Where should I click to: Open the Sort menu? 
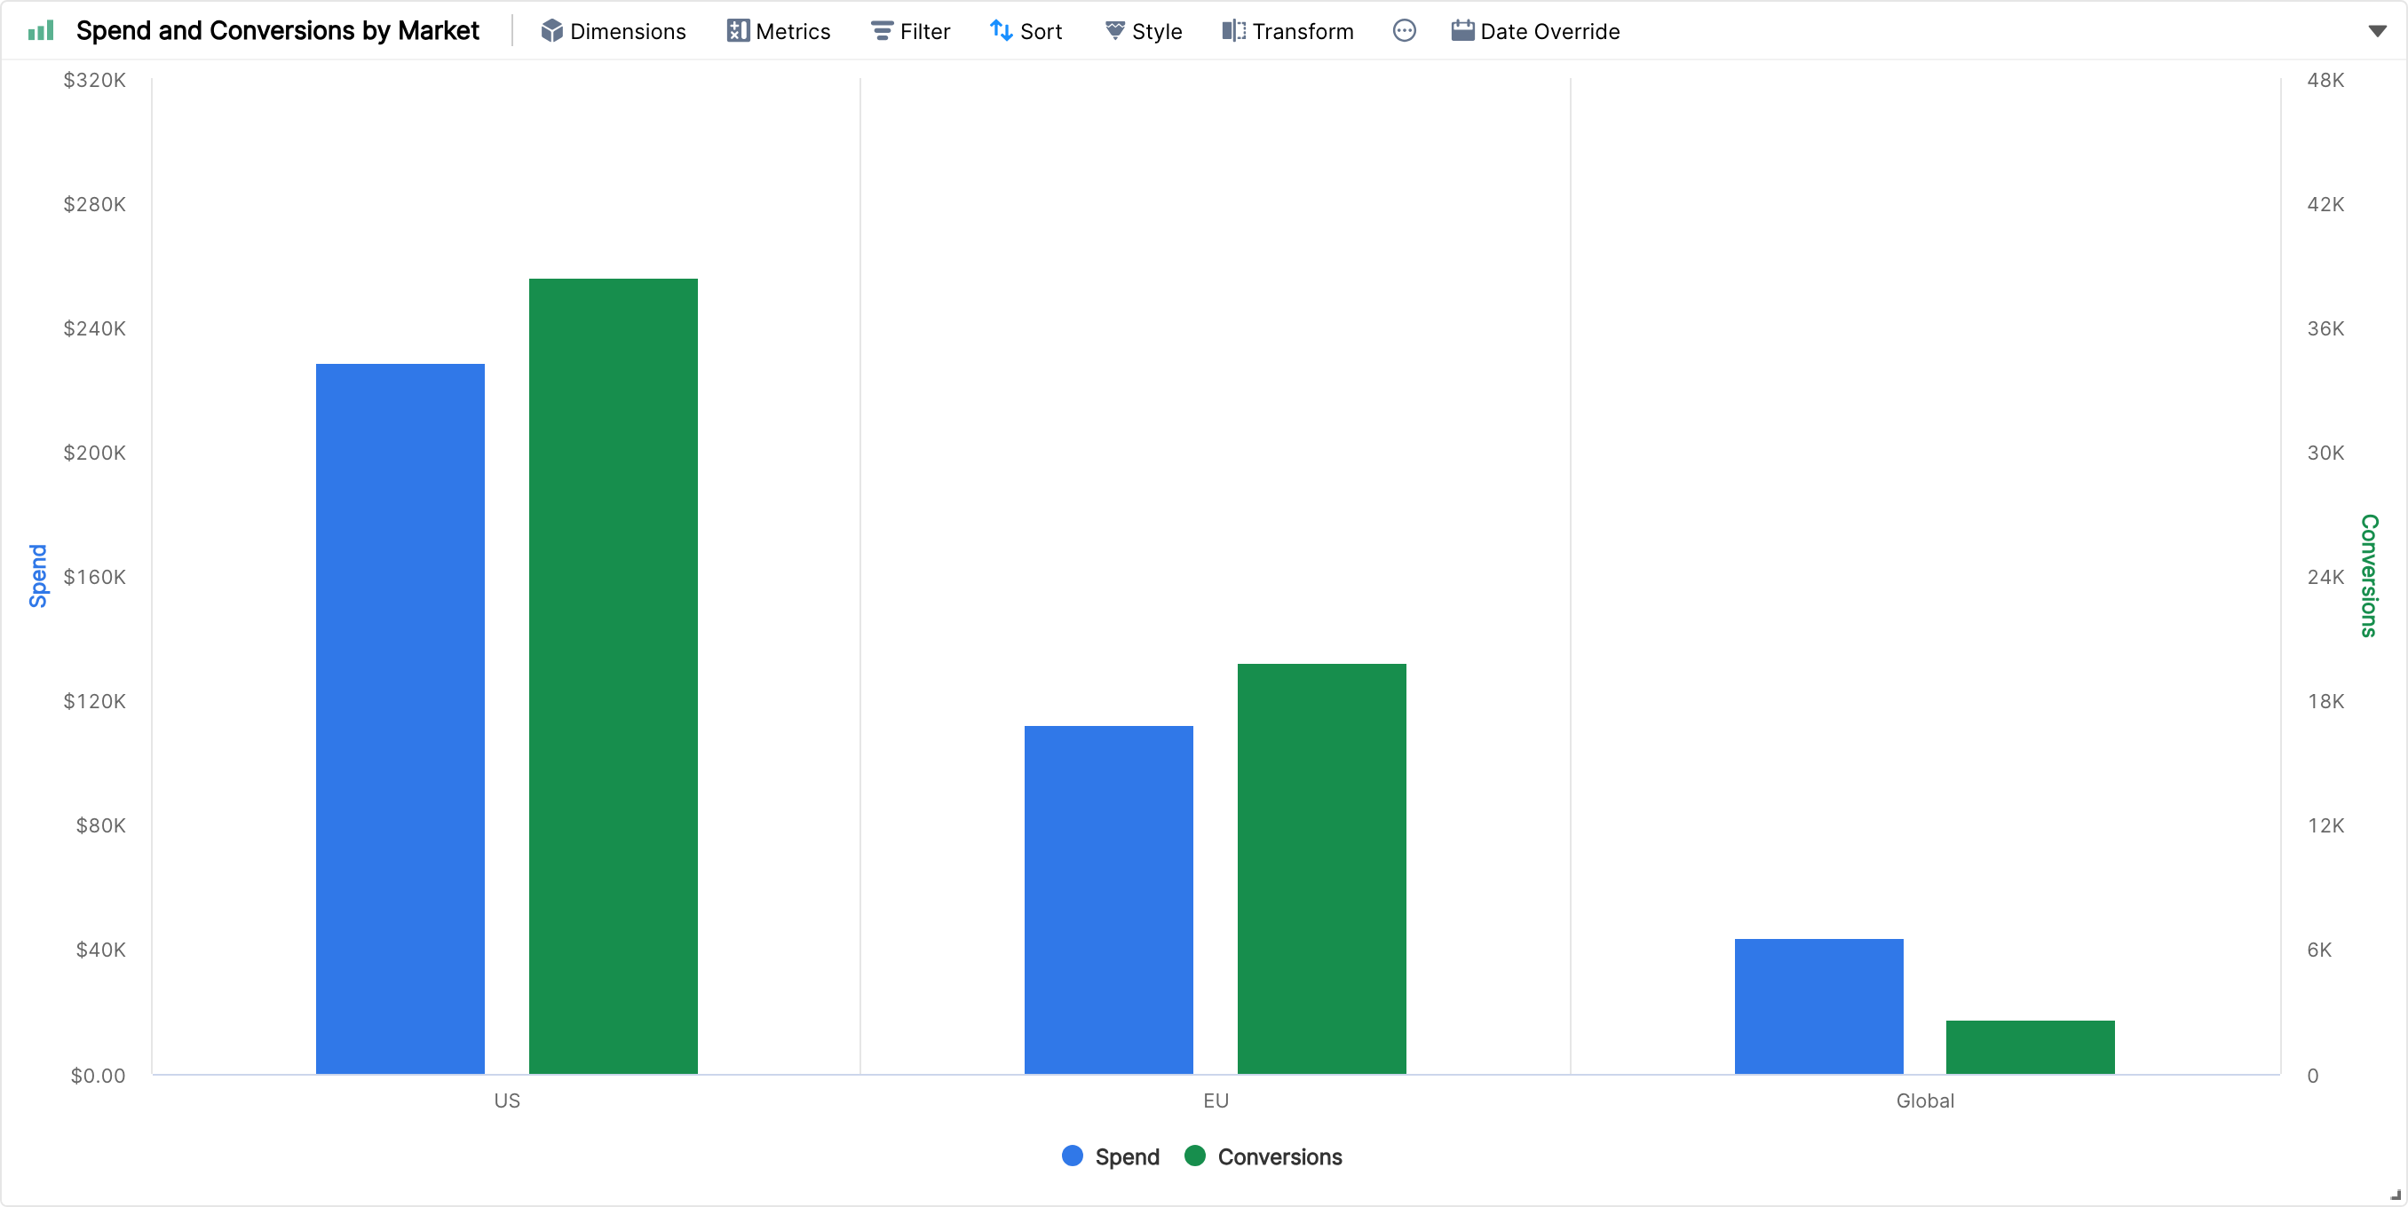[x=1026, y=31]
